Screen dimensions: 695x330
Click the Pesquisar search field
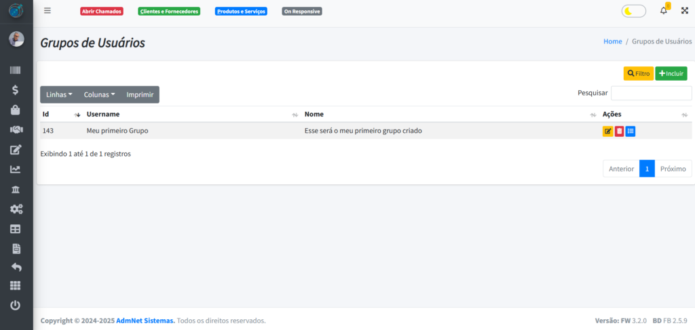click(651, 93)
